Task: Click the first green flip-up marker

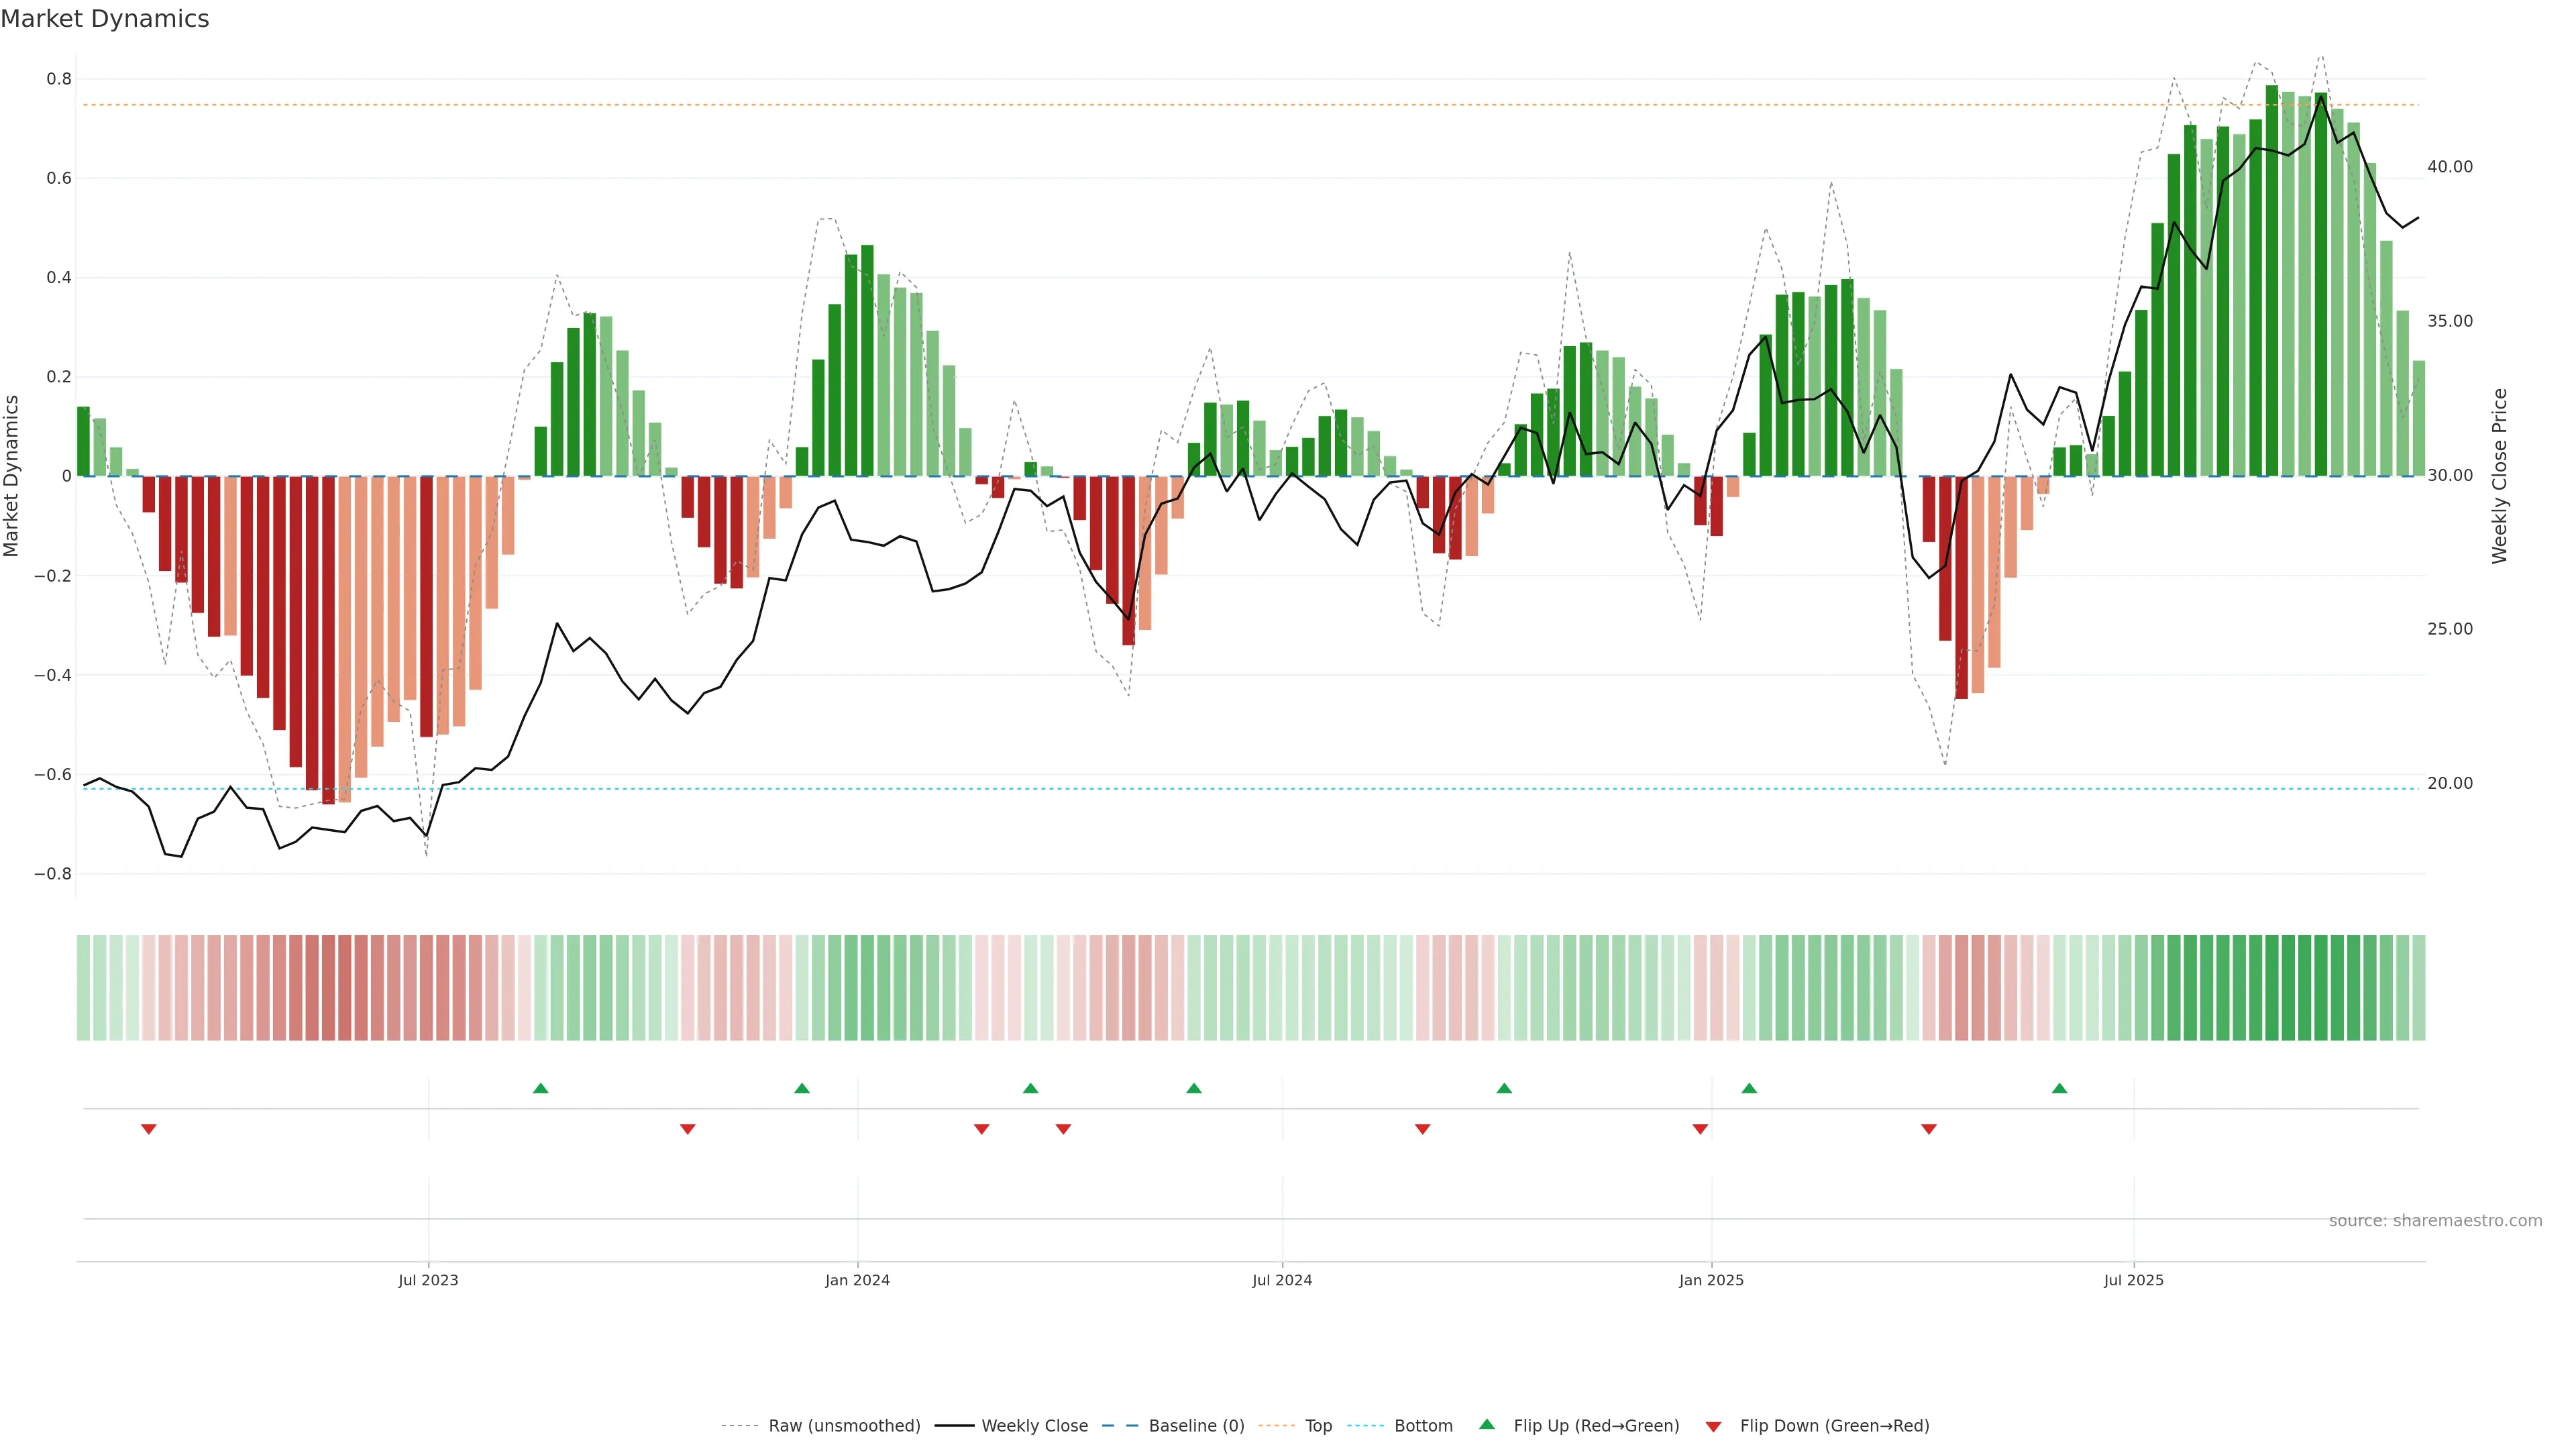Action: (x=541, y=1088)
